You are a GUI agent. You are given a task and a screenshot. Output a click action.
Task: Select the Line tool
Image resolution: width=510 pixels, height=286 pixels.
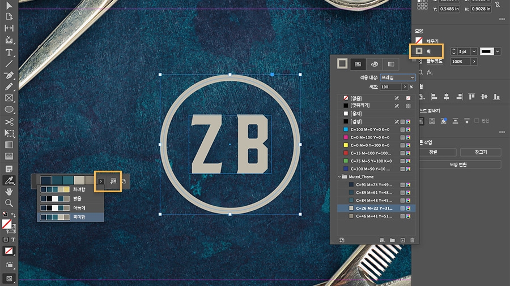click(8, 64)
